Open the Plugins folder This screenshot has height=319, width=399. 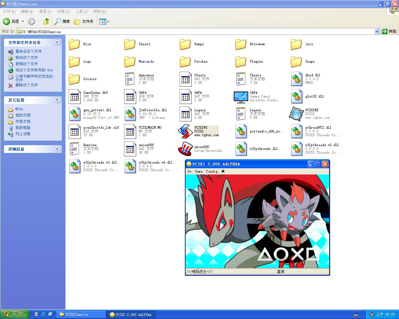241,62
